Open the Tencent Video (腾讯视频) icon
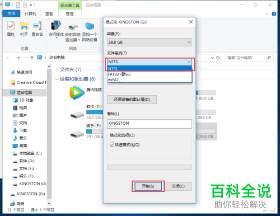The width and height of the screenshot is (280, 216). point(77,92)
